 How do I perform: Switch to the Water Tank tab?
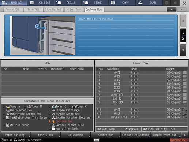pos(74,10)
